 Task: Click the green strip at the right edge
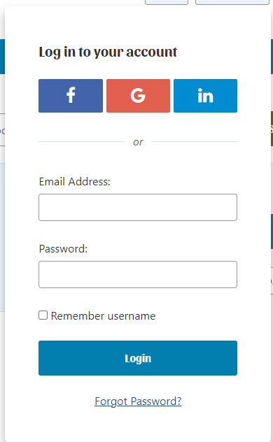tap(272, 129)
